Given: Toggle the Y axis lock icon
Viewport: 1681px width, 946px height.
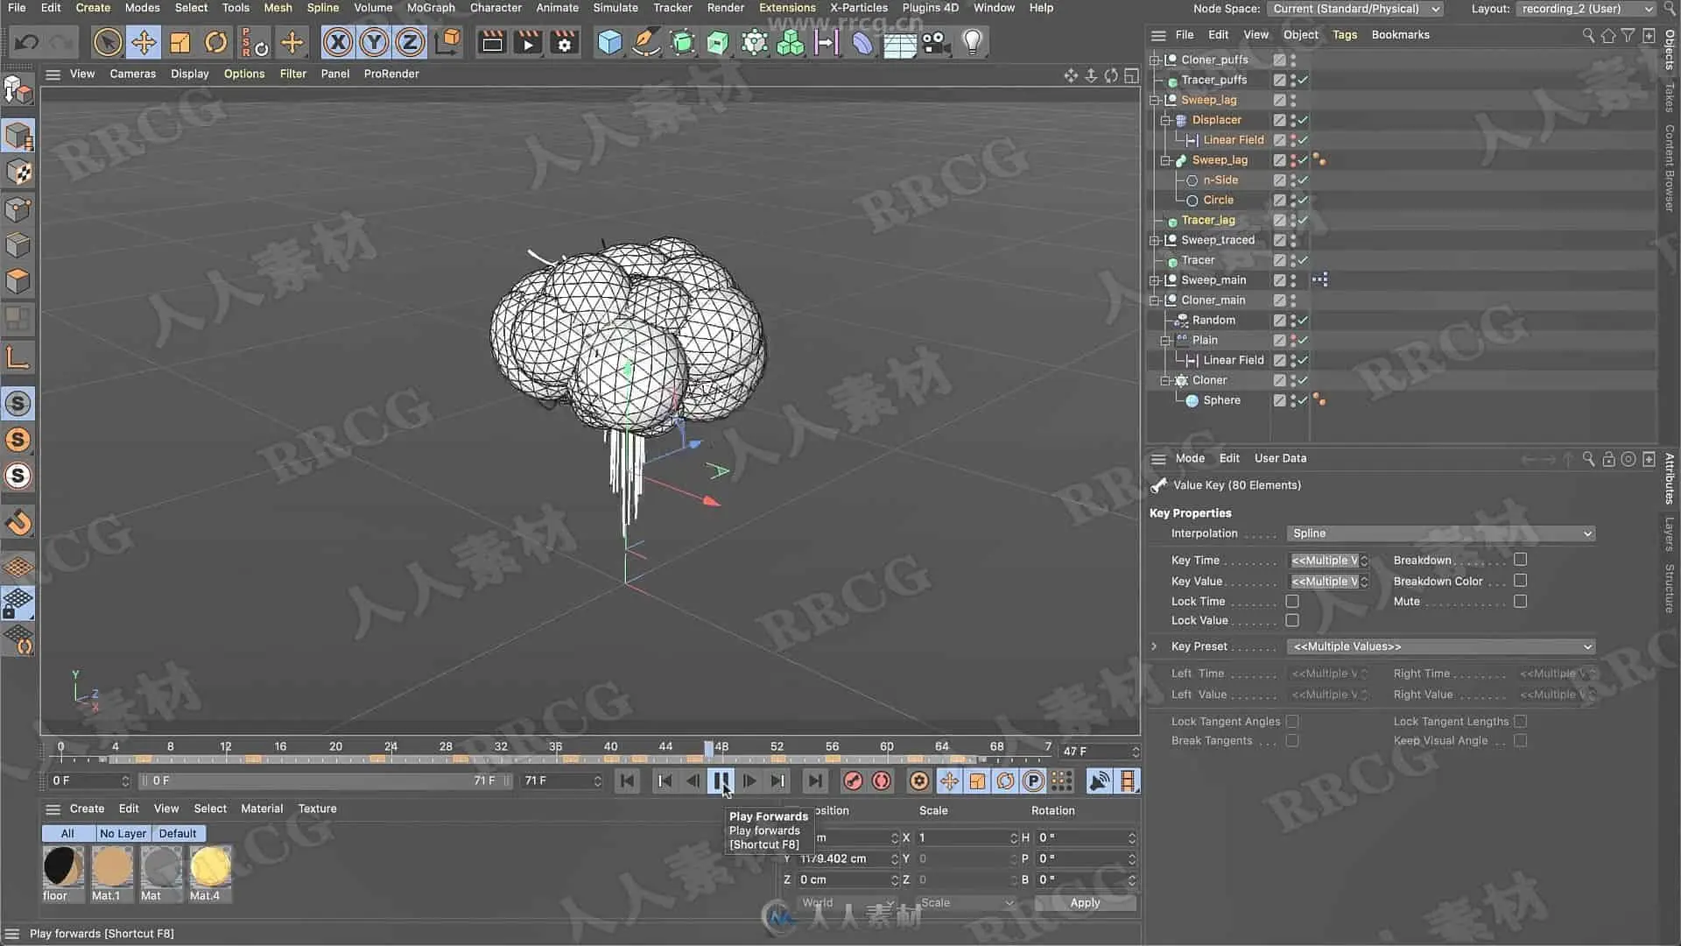Looking at the screenshot, I should pos(374,42).
